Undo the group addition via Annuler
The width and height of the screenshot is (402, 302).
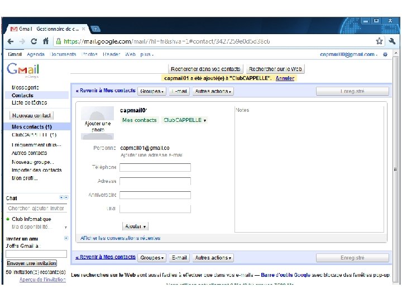[x=285, y=78]
